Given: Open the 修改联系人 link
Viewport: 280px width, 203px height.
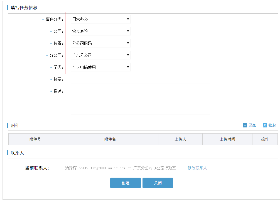Looking at the screenshot, I should (197, 168).
